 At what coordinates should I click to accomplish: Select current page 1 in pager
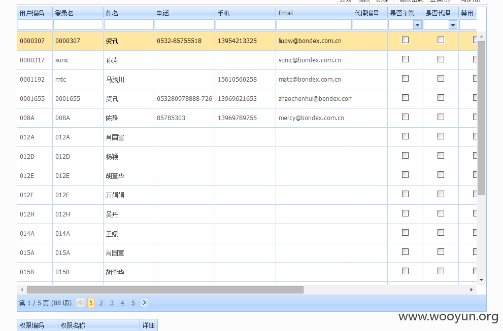[x=91, y=303]
